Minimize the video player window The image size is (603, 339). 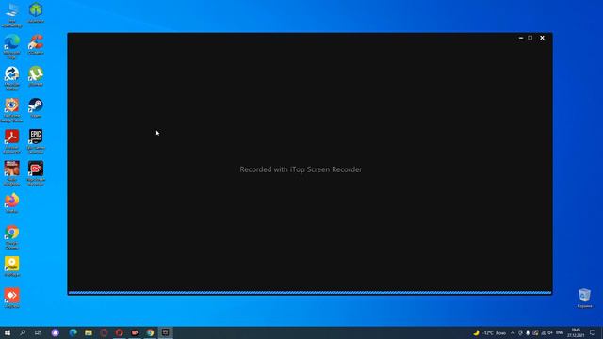click(x=521, y=38)
